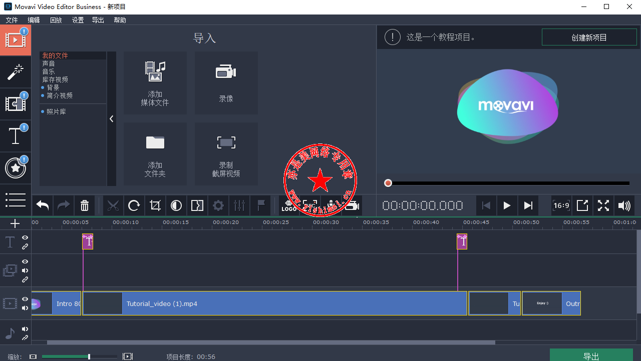Open the Stickers star tab in sidebar
This screenshot has width=641, height=361.
pos(16,168)
